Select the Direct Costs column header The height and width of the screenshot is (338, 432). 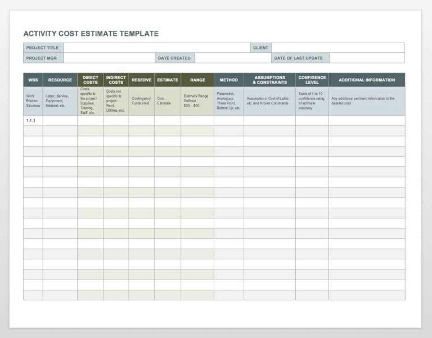[90, 80]
